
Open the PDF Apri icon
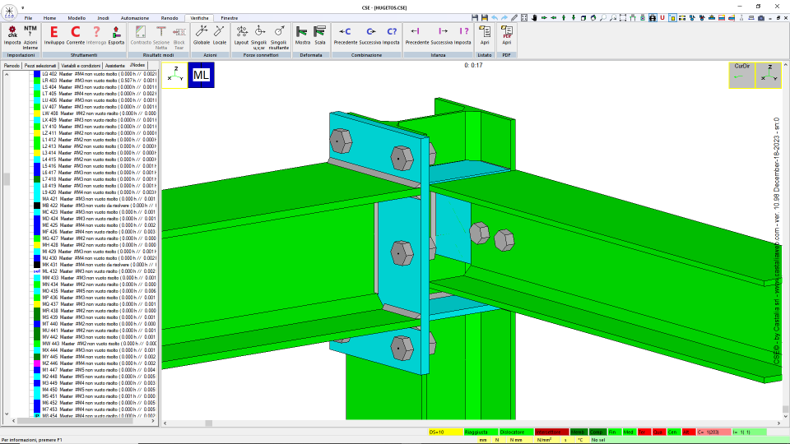[506, 35]
